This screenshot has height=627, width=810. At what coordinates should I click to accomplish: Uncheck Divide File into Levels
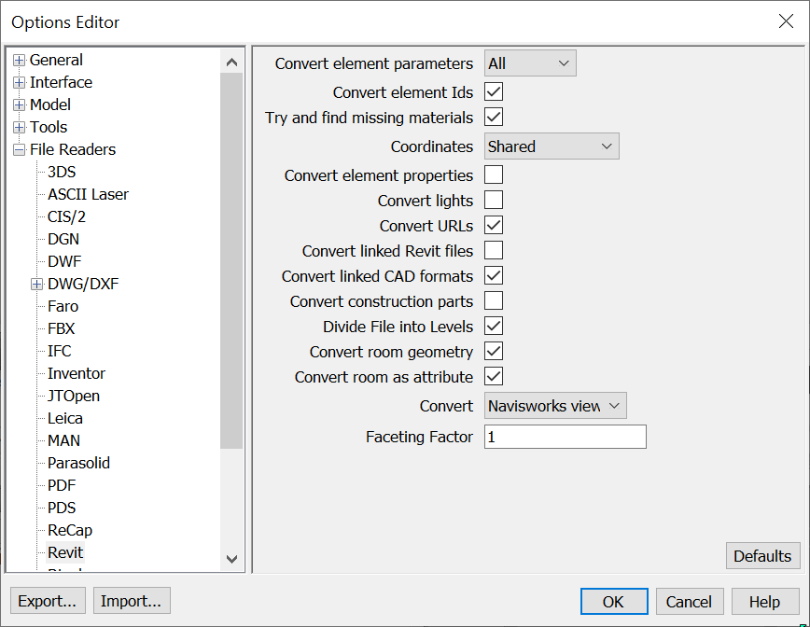click(493, 326)
